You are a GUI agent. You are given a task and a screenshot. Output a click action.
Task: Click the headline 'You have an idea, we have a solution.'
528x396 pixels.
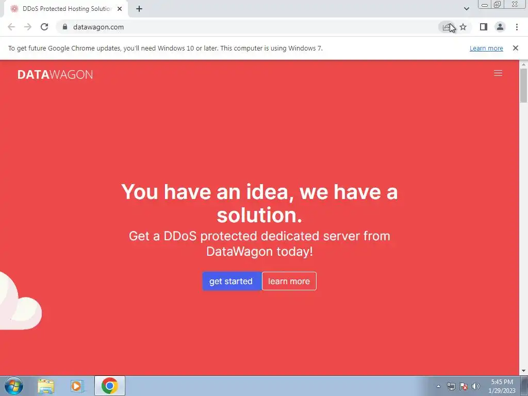(259, 203)
